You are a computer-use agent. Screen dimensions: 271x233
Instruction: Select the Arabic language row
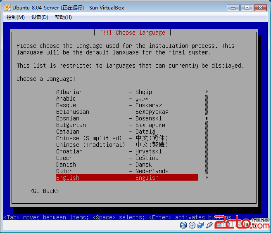pyautogui.click(x=127, y=99)
